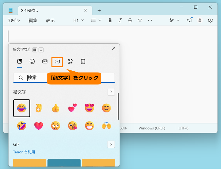Switch to the kaomoji ;-) tab
221x169 pixels.
(57, 62)
